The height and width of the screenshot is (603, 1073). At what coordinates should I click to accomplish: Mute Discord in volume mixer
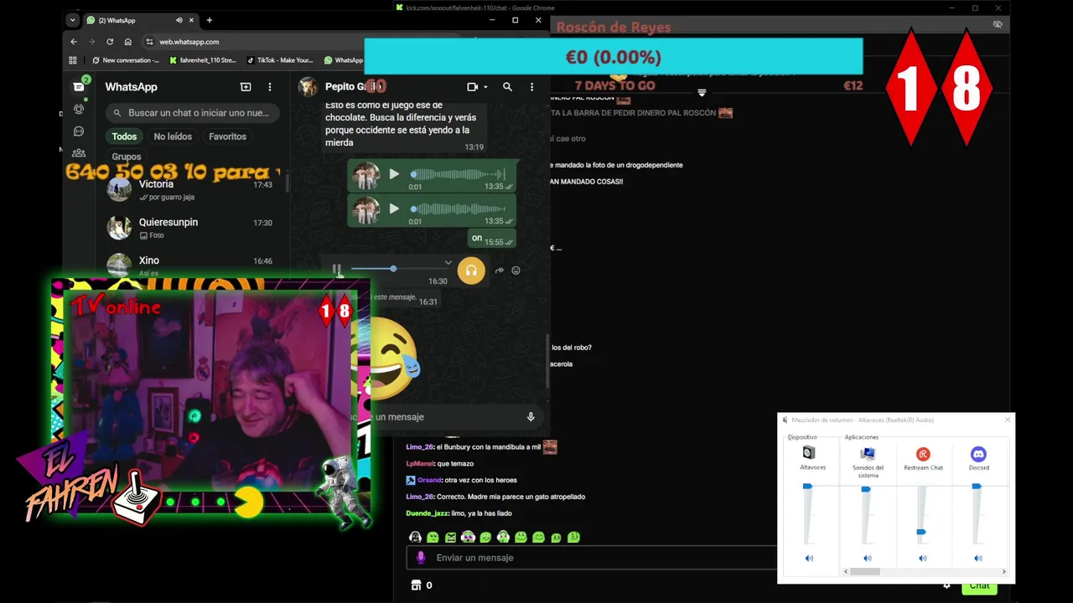pos(978,558)
